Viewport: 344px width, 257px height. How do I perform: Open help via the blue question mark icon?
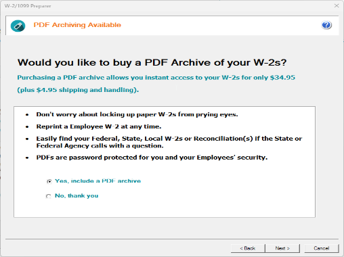tap(326, 25)
